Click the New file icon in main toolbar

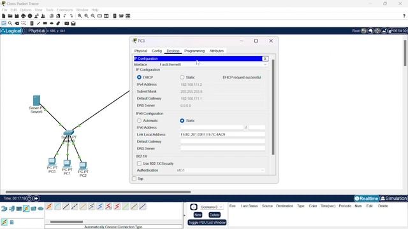click(x=4, y=16)
